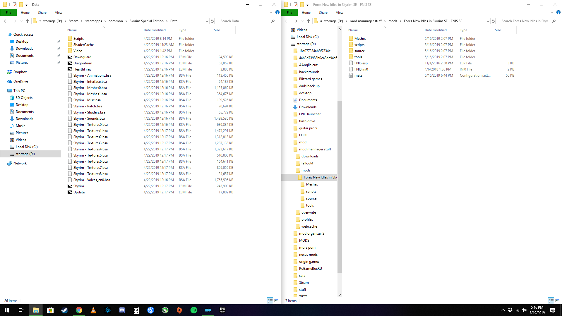Open Uplay from the taskbar
This screenshot has height=316, width=562.
(x=151, y=310)
